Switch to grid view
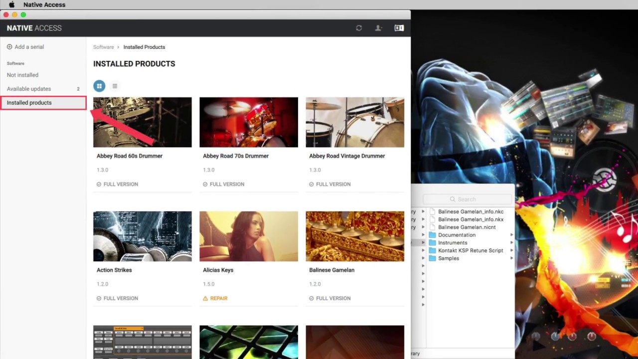The height and width of the screenshot is (359, 638). coord(99,86)
